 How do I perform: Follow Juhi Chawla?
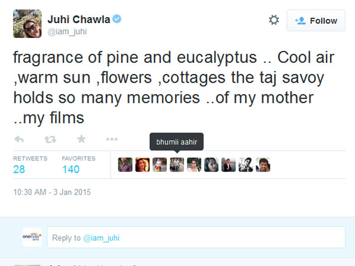tap(316, 21)
